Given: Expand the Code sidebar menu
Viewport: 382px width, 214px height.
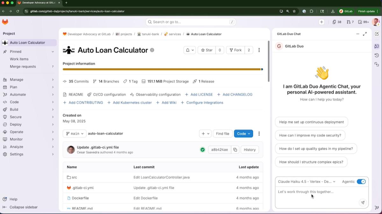Looking at the screenshot, I should [28, 102].
